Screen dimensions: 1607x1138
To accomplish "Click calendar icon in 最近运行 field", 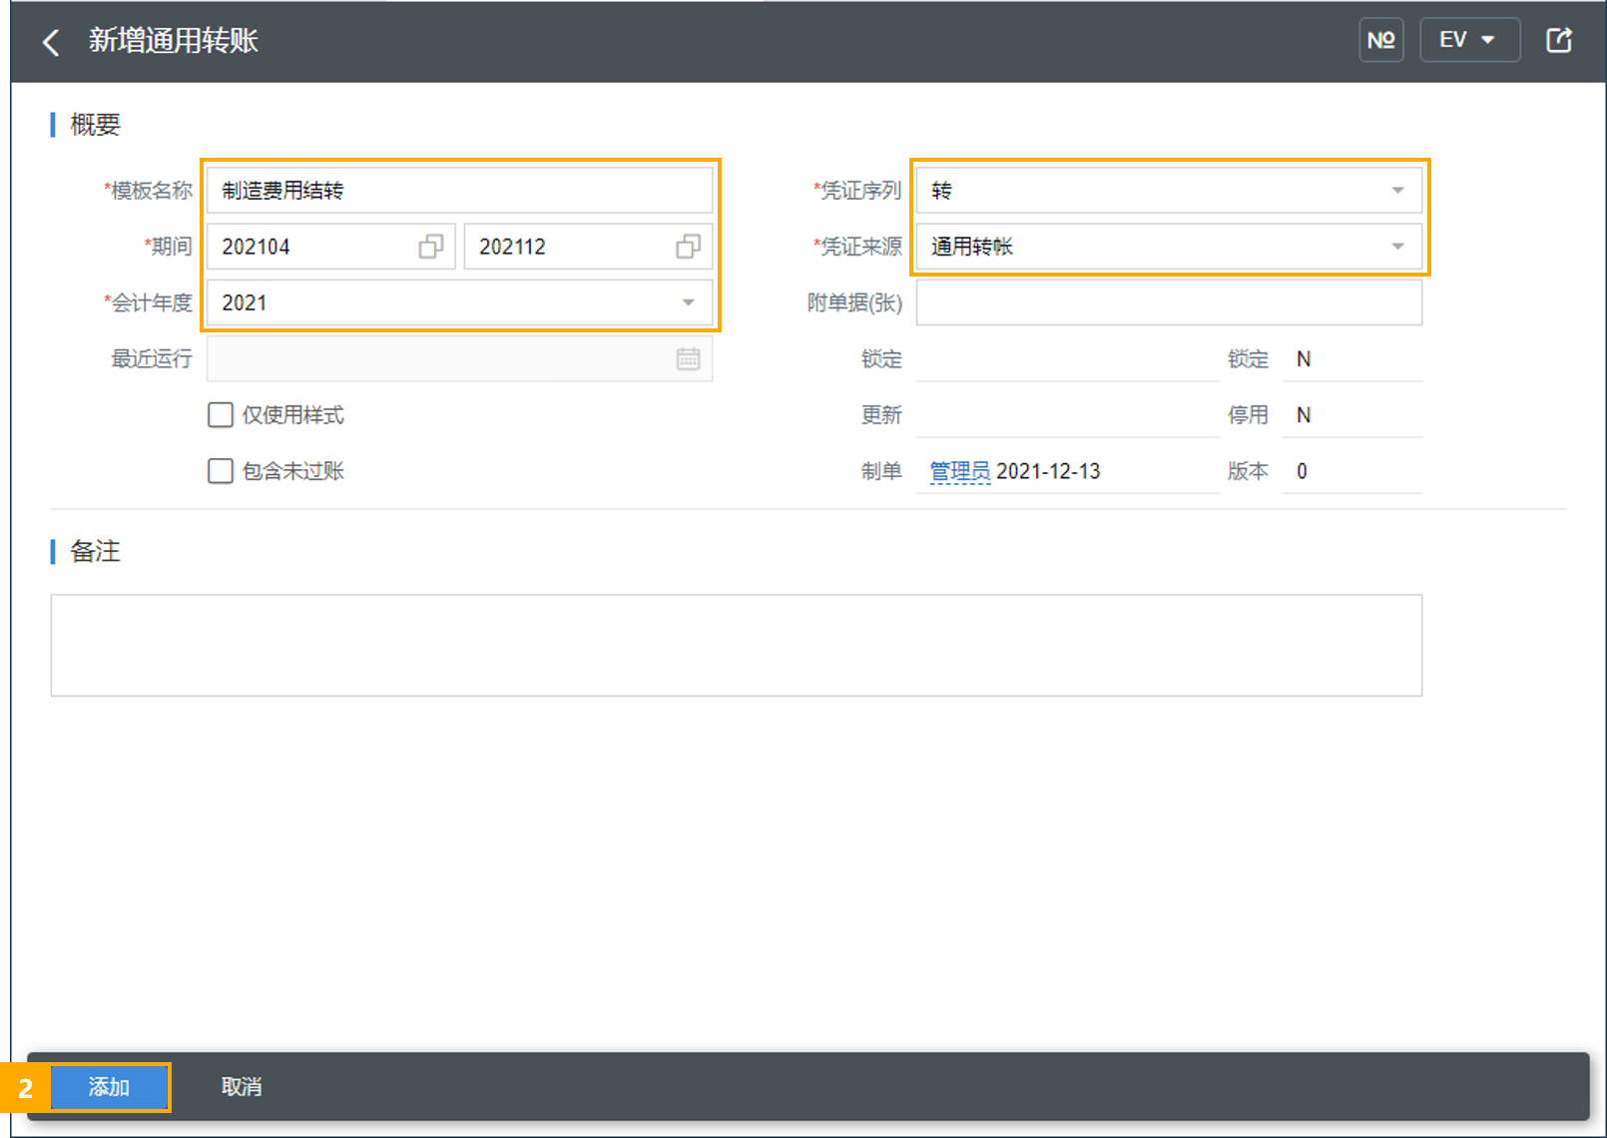I will [x=688, y=358].
